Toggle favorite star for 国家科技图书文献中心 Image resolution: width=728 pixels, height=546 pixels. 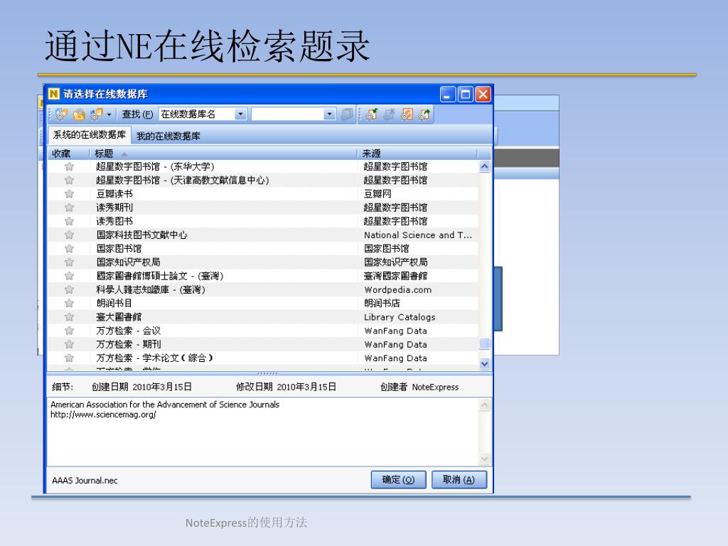point(69,235)
